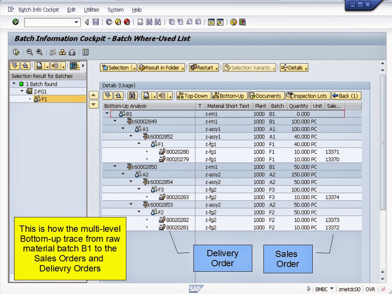Toggle expand all in Bottom-Up tree
Viewport: 392px width, 294px height.
pyautogui.click(x=107, y=96)
